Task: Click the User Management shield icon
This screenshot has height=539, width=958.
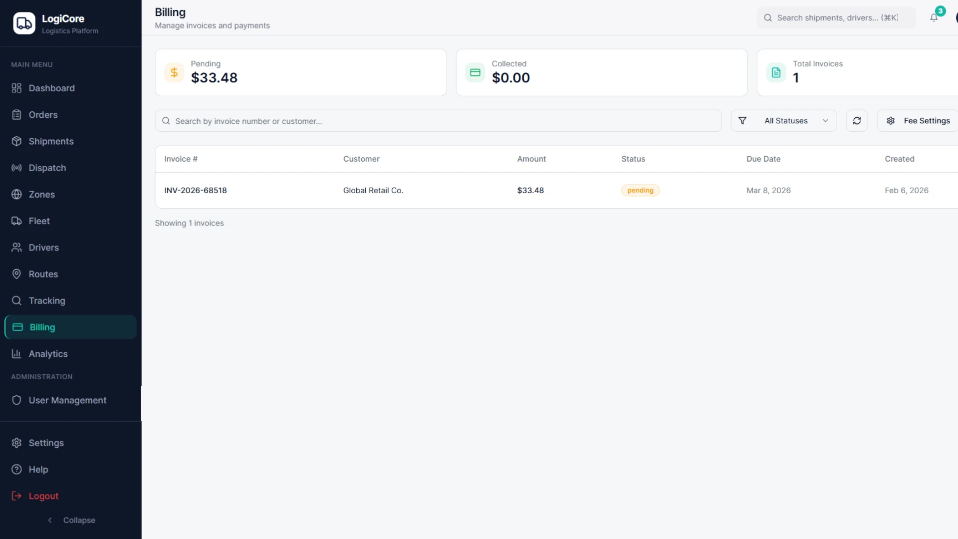Action: (x=16, y=400)
